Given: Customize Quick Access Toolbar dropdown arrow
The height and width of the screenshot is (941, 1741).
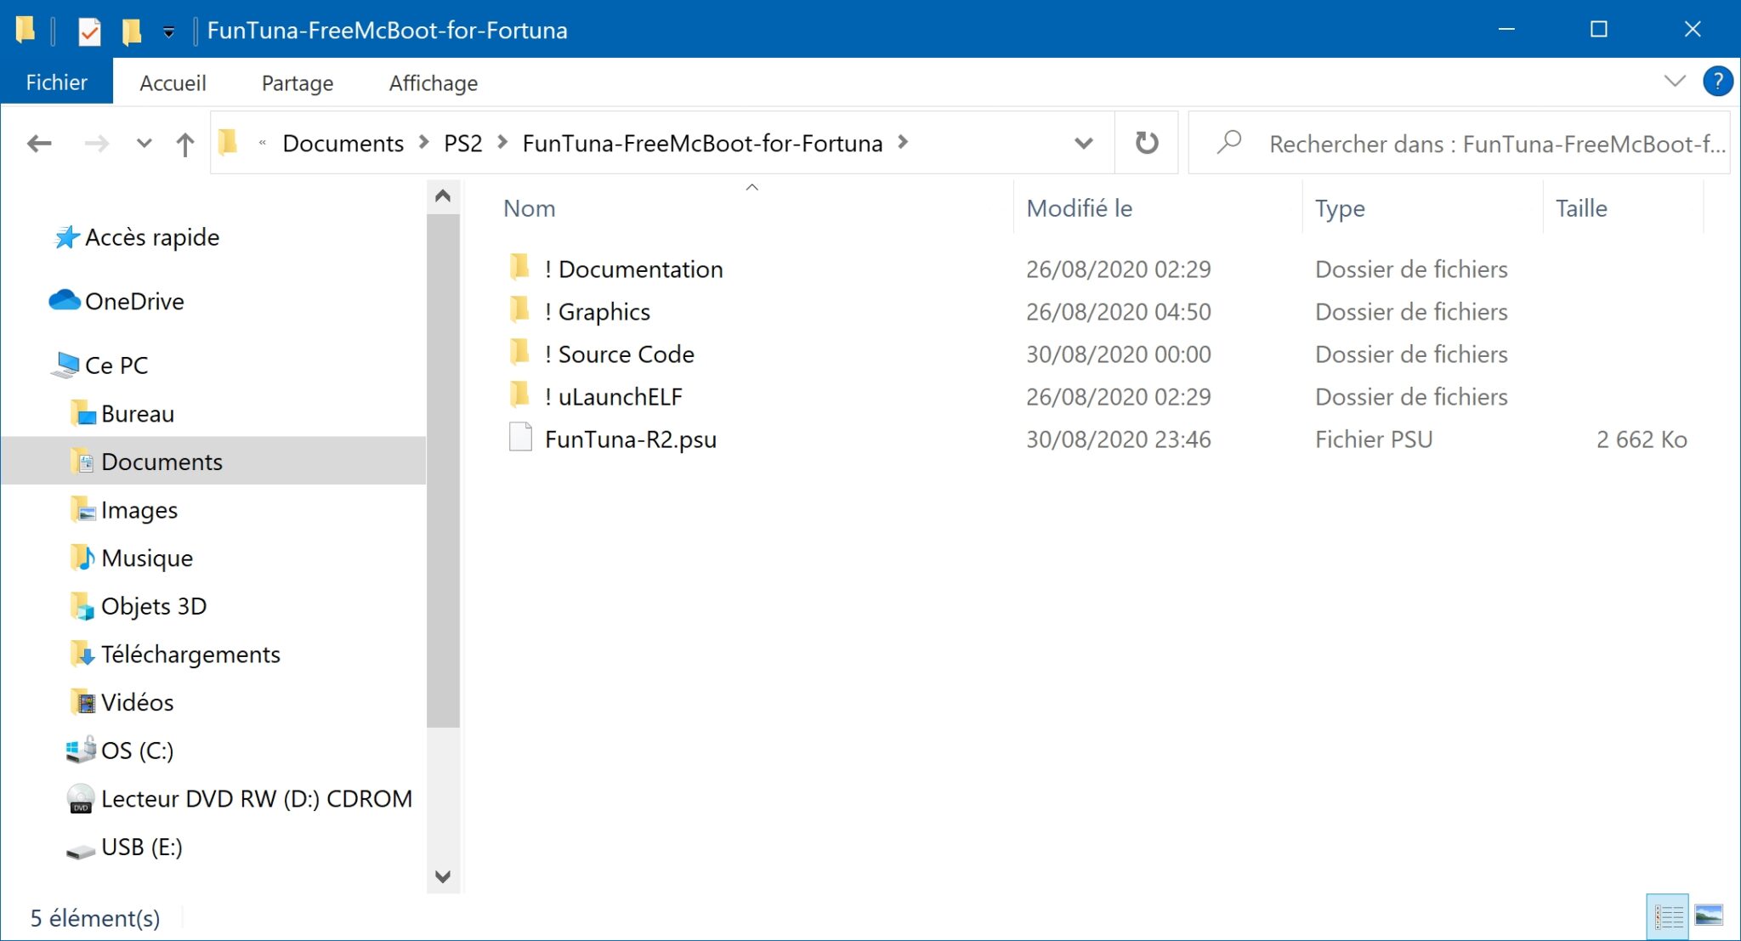Looking at the screenshot, I should tap(169, 32).
